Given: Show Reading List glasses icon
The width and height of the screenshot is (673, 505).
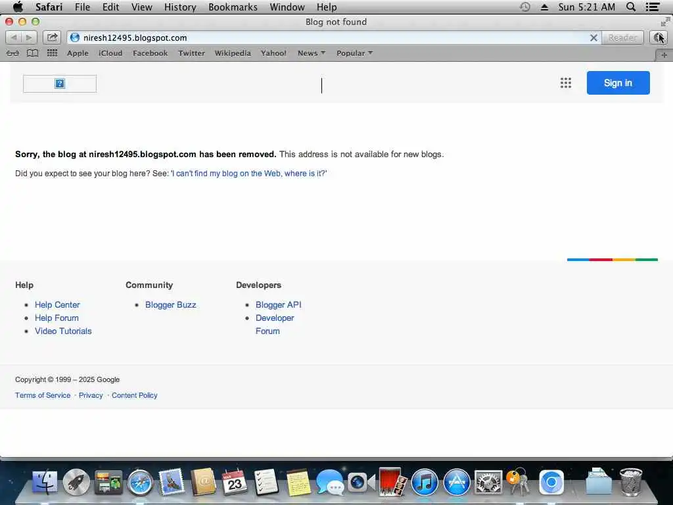Looking at the screenshot, I should [13, 53].
